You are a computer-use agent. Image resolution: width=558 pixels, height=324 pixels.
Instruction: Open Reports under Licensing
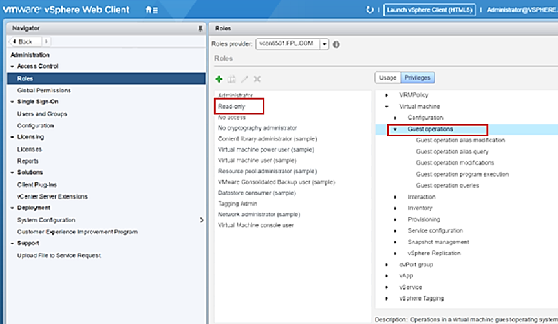click(28, 161)
